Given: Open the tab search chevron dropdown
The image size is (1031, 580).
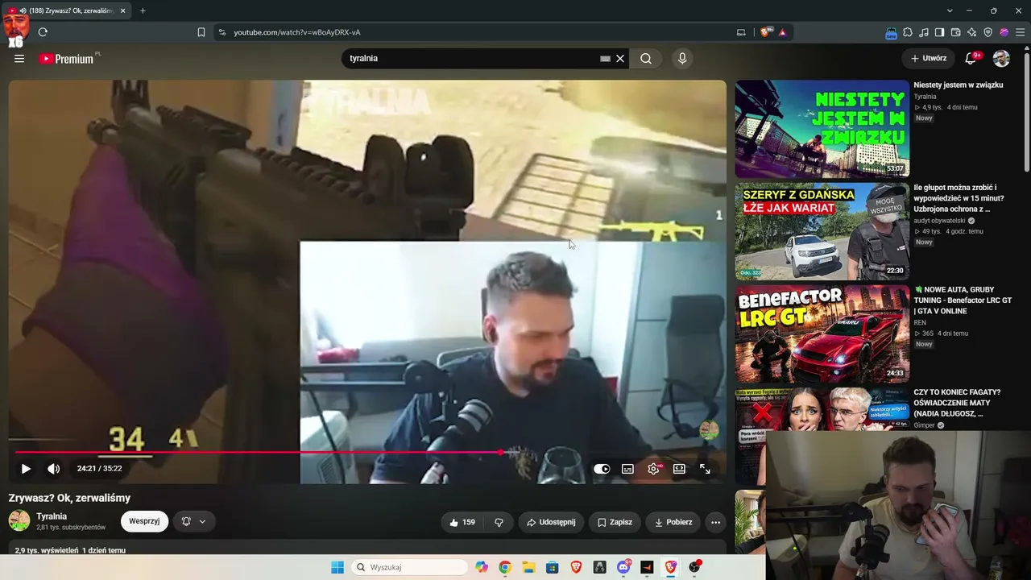Looking at the screenshot, I should (950, 10).
